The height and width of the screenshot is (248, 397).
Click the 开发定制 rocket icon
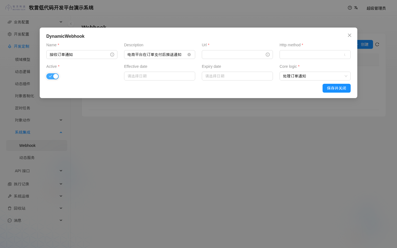point(10,46)
